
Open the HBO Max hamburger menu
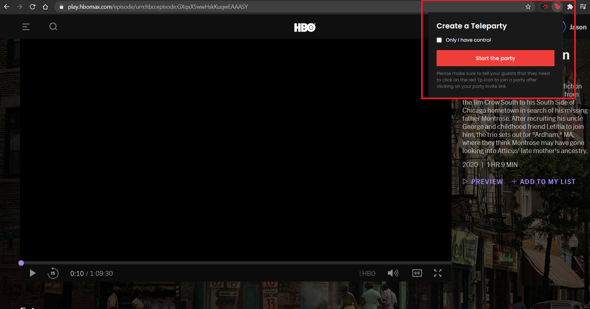tap(26, 27)
